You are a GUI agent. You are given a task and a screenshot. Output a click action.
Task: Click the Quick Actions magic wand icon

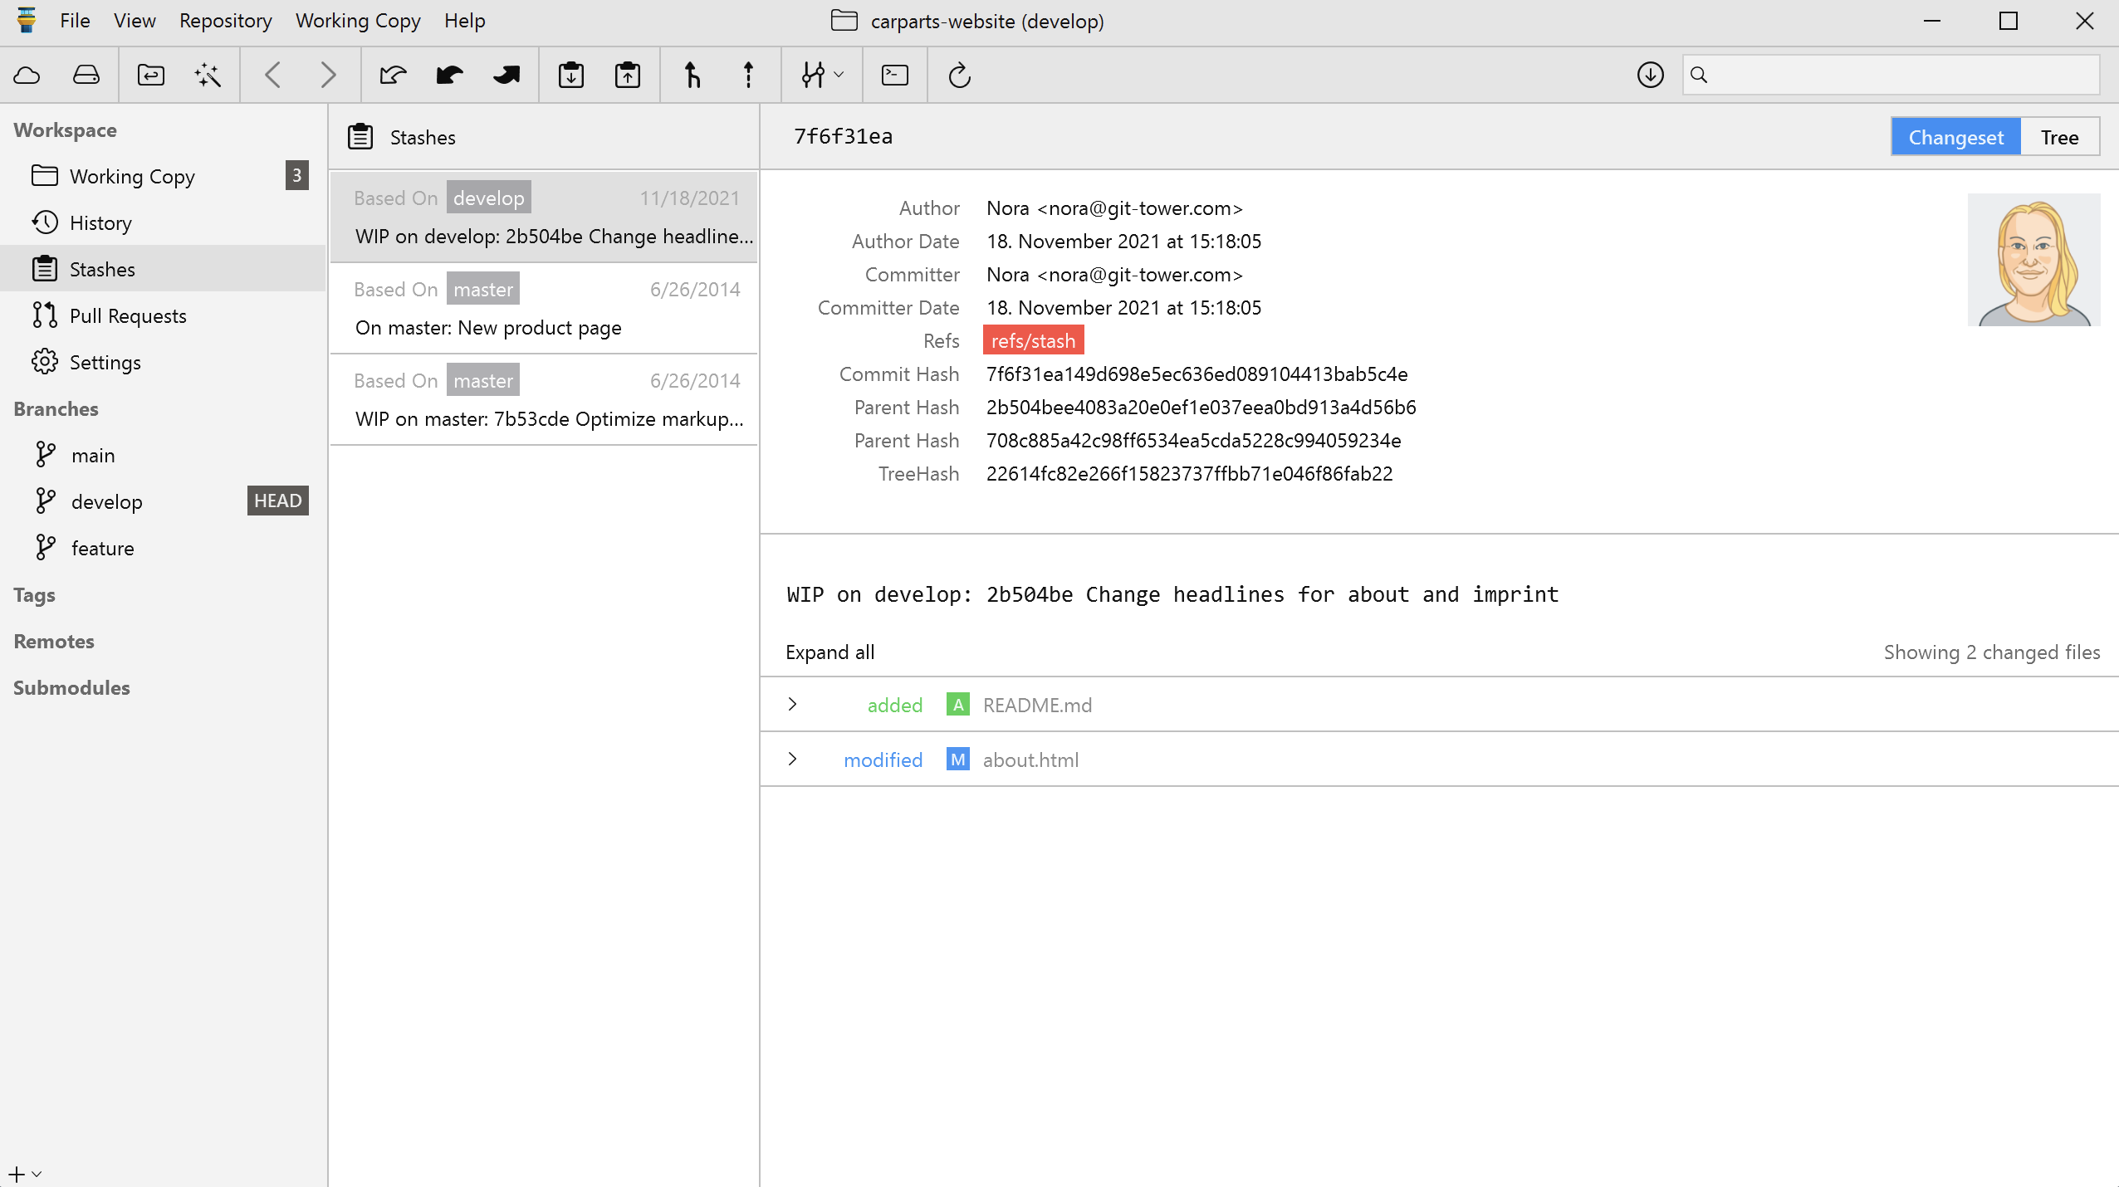coord(208,76)
